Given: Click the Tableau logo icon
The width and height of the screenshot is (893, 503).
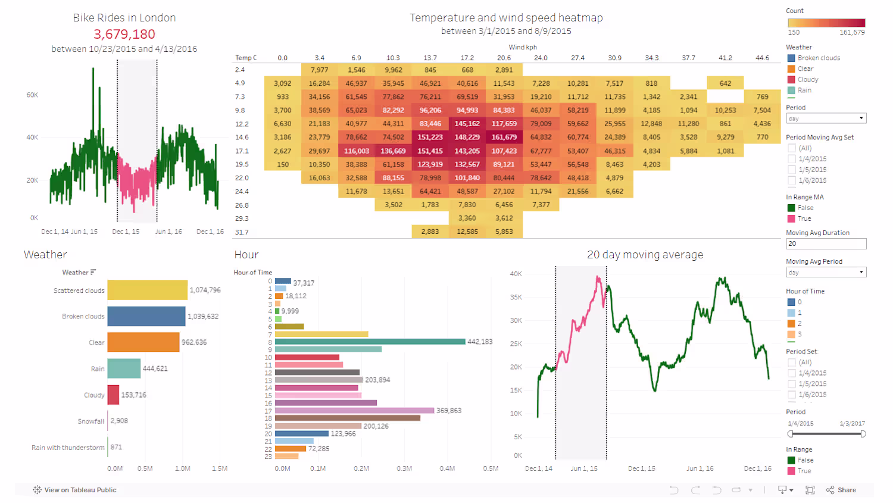Looking at the screenshot, I should tap(38, 490).
